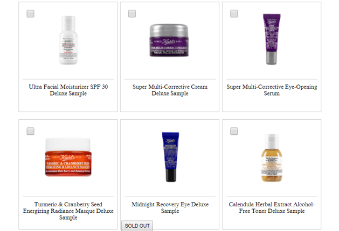Viewport: 339px width, 231px height.
Task: Tick the Super Multi-Corrective Cream checkbox
Action: coord(132,13)
